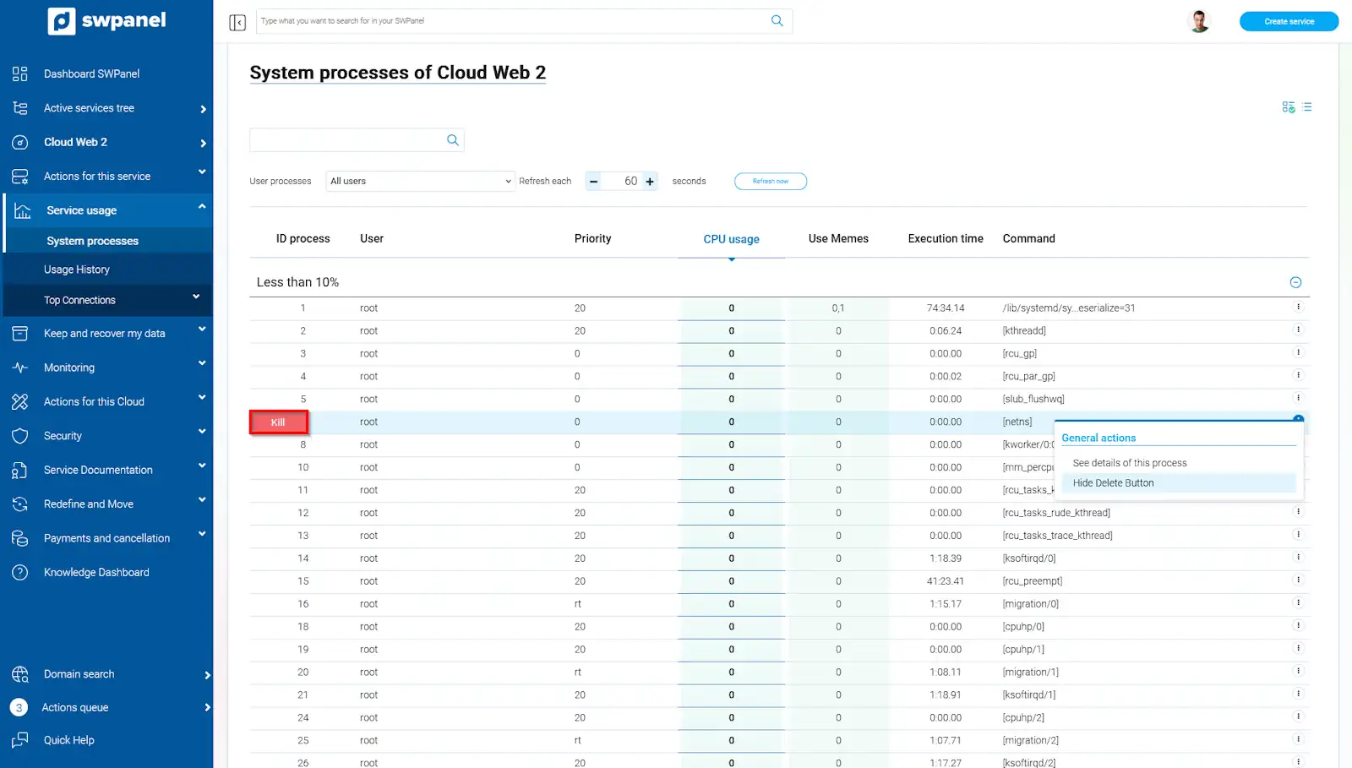Sort by Command column
The width and height of the screenshot is (1352, 768).
(x=1028, y=238)
